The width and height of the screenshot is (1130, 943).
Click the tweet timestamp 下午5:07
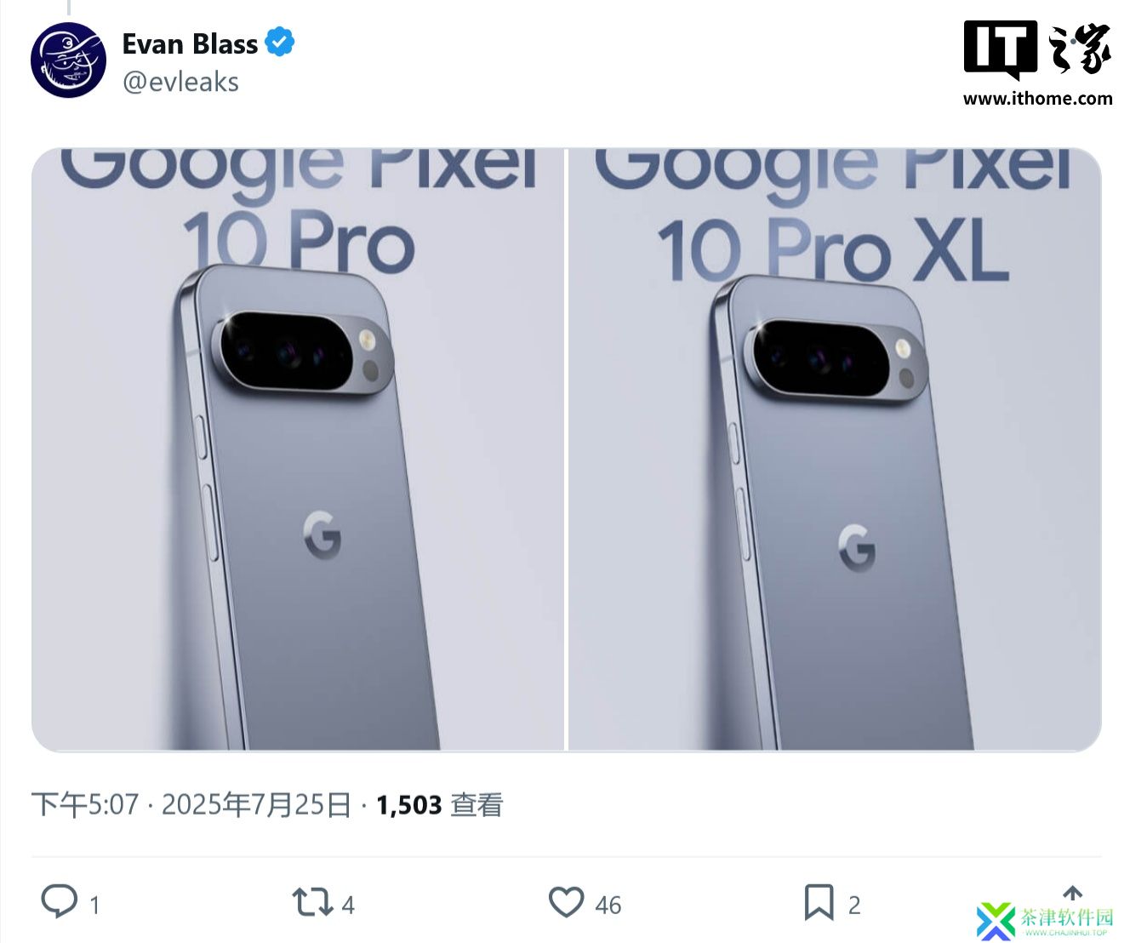[85, 804]
